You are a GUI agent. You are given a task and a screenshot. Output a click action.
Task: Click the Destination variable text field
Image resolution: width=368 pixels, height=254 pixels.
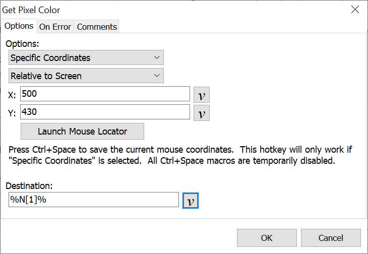[94, 200]
